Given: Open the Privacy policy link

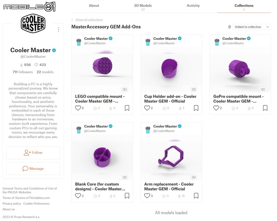Looking at the screenshot, I should (12, 204).
